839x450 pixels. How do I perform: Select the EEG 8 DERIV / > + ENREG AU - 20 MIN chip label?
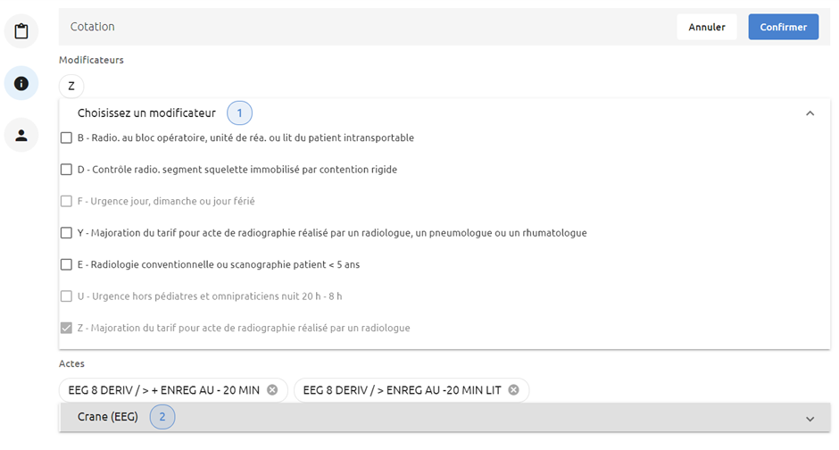[163, 390]
